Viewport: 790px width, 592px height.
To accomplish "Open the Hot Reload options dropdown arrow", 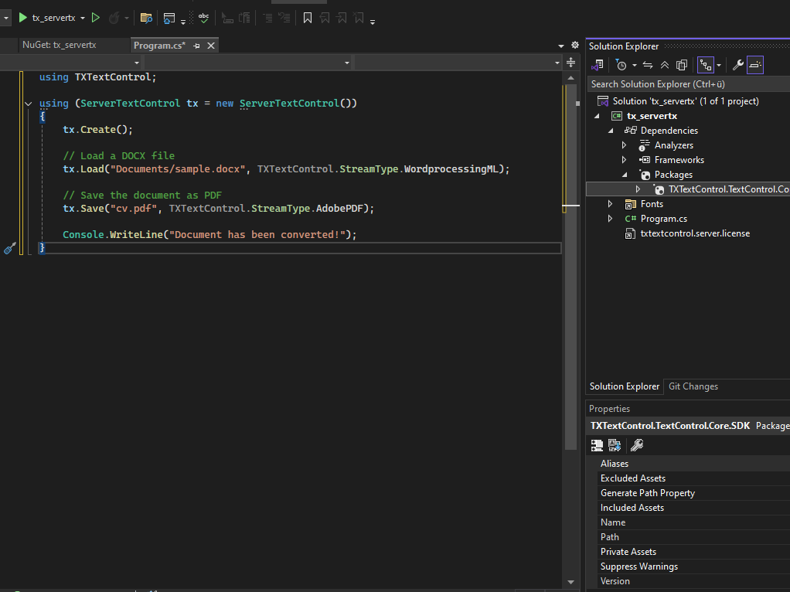I will pos(127,18).
